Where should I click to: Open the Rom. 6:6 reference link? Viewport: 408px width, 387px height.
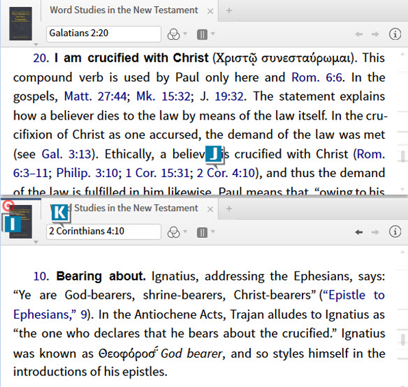pos(317,77)
